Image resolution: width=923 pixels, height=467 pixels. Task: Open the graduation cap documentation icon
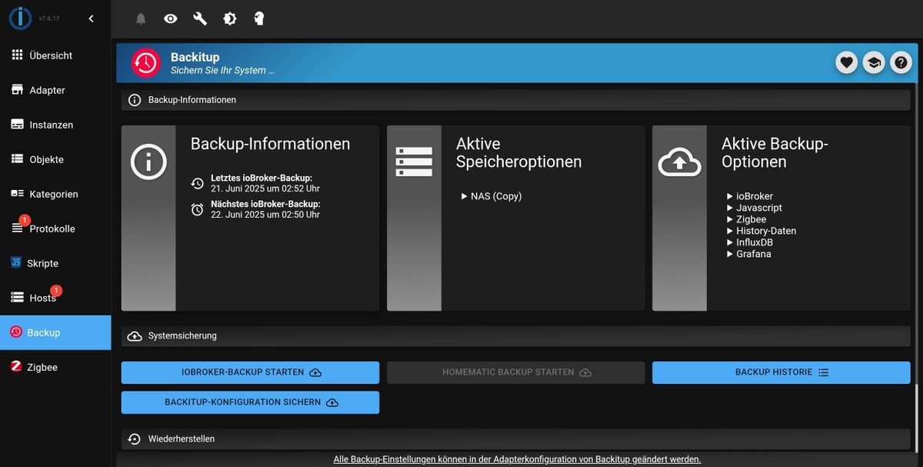[874, 63]
